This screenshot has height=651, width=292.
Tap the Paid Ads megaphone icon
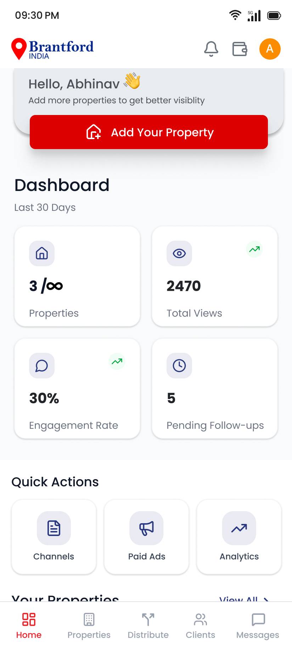coord(147,528)
